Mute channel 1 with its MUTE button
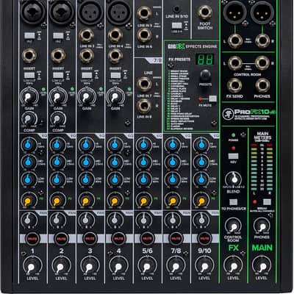The width and height of the screenshot is (294, 294). pos(32,239)
